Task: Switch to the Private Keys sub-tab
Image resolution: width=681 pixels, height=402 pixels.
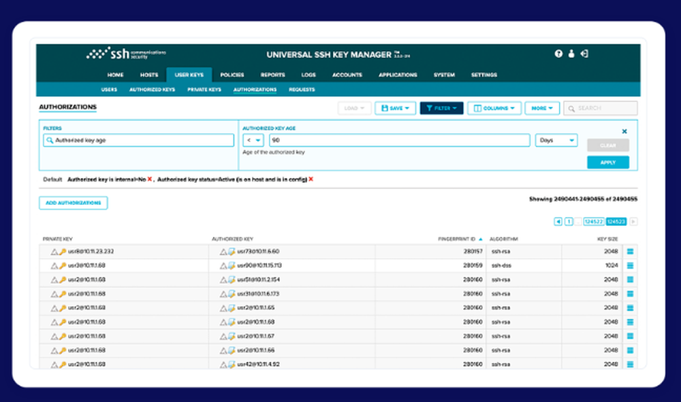Action: click(204, 89)
